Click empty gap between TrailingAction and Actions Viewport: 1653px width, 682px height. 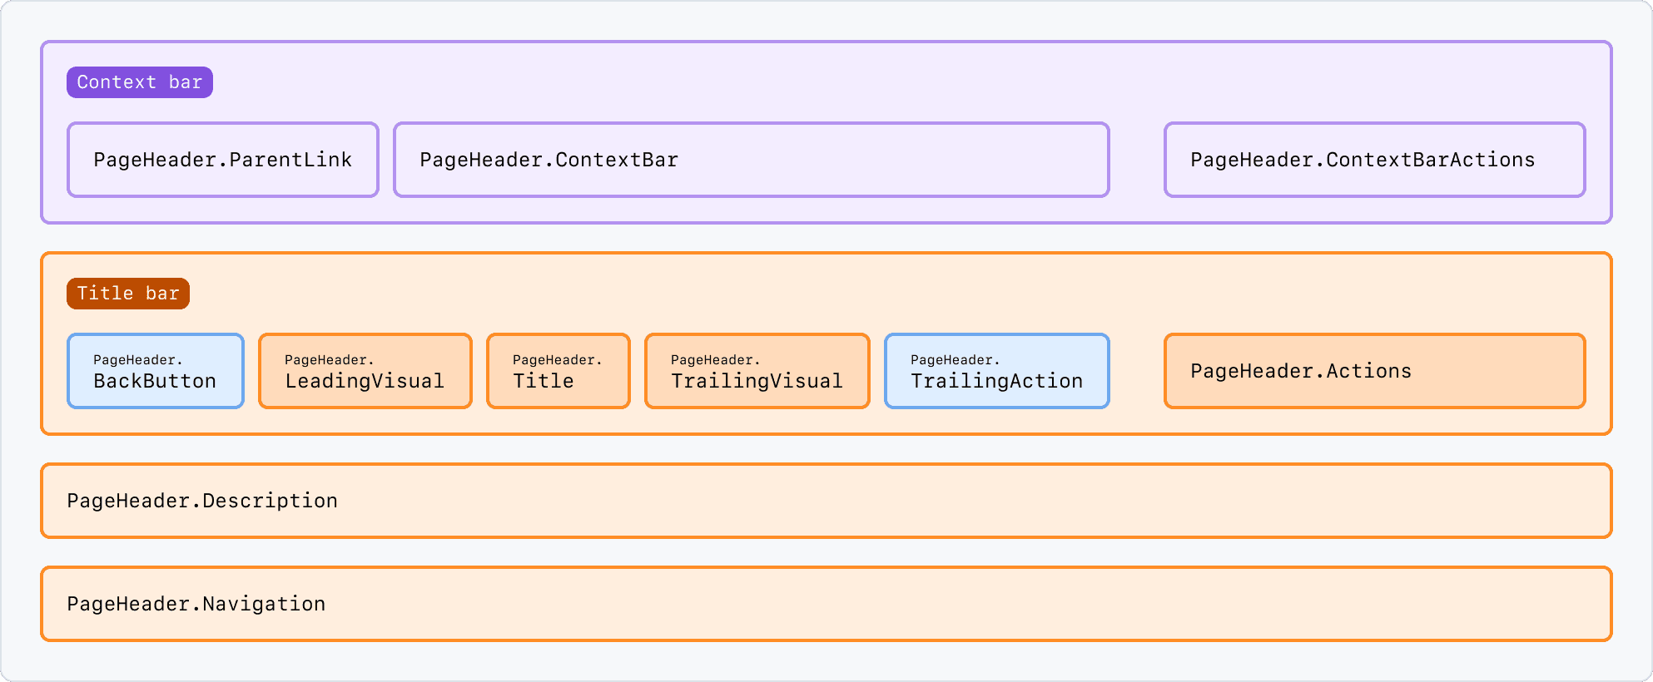[x=1136, y=371]
